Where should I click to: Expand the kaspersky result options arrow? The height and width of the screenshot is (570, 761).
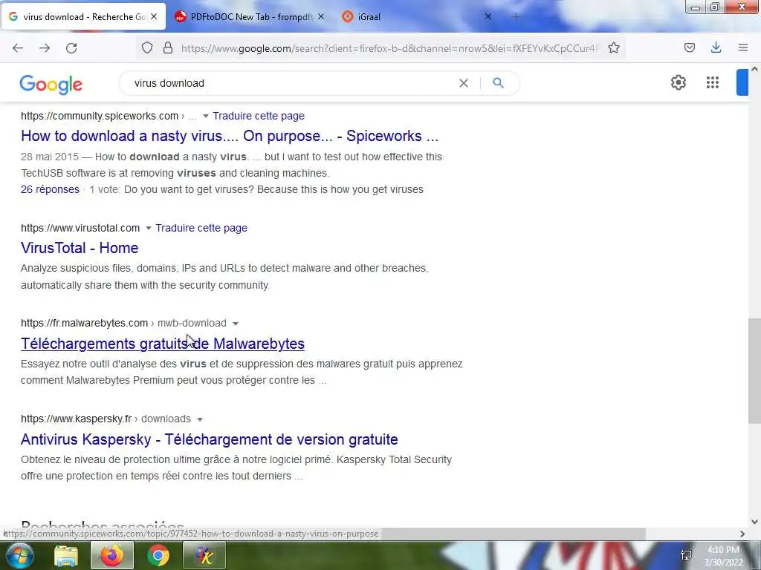[199, 419]
